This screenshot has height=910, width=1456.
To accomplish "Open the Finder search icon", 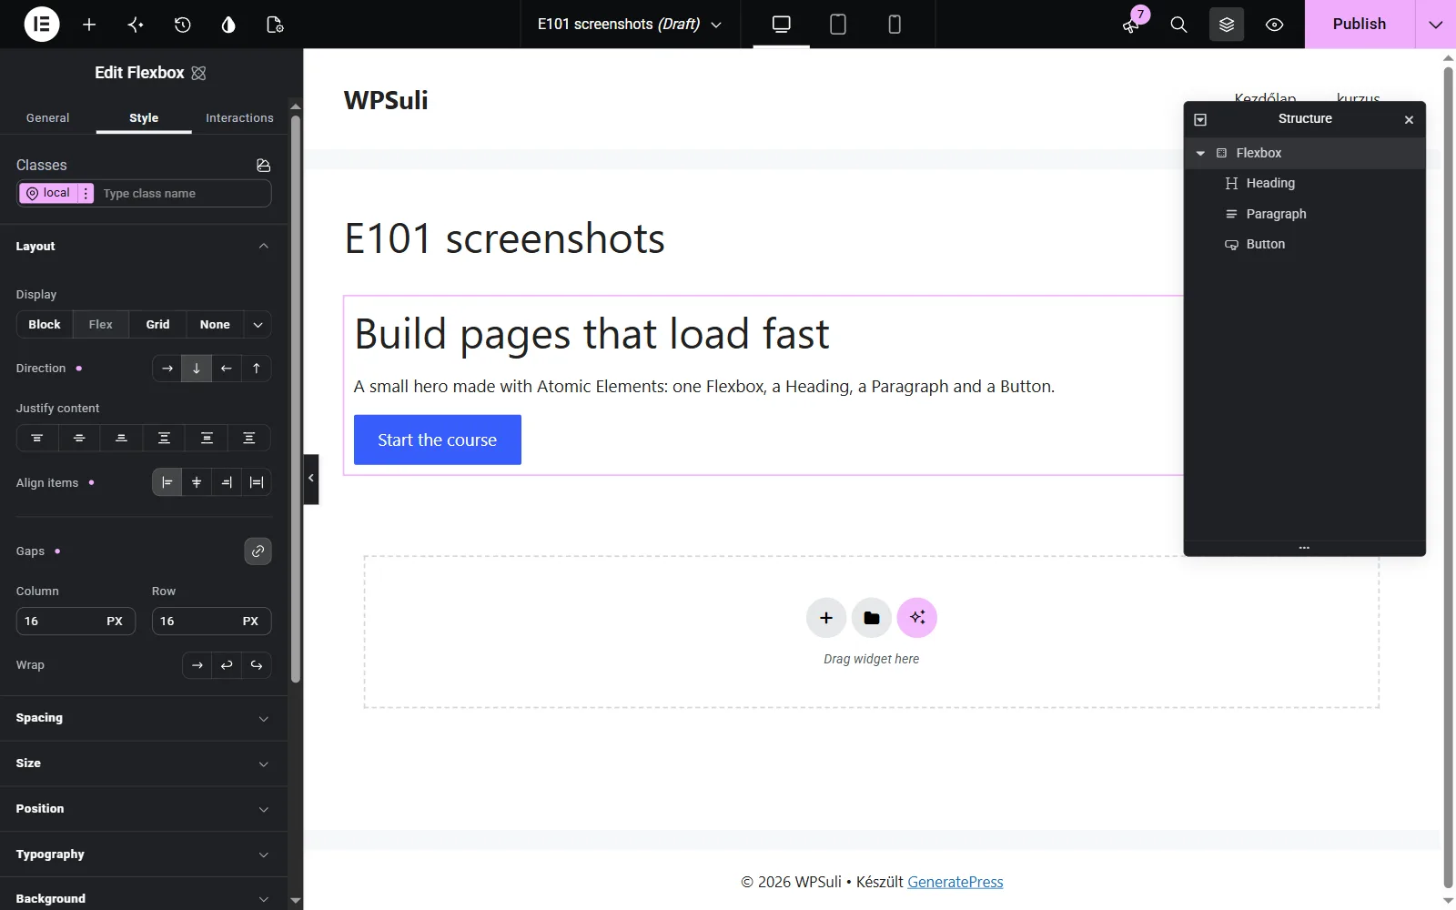I will click(1178, 25).
